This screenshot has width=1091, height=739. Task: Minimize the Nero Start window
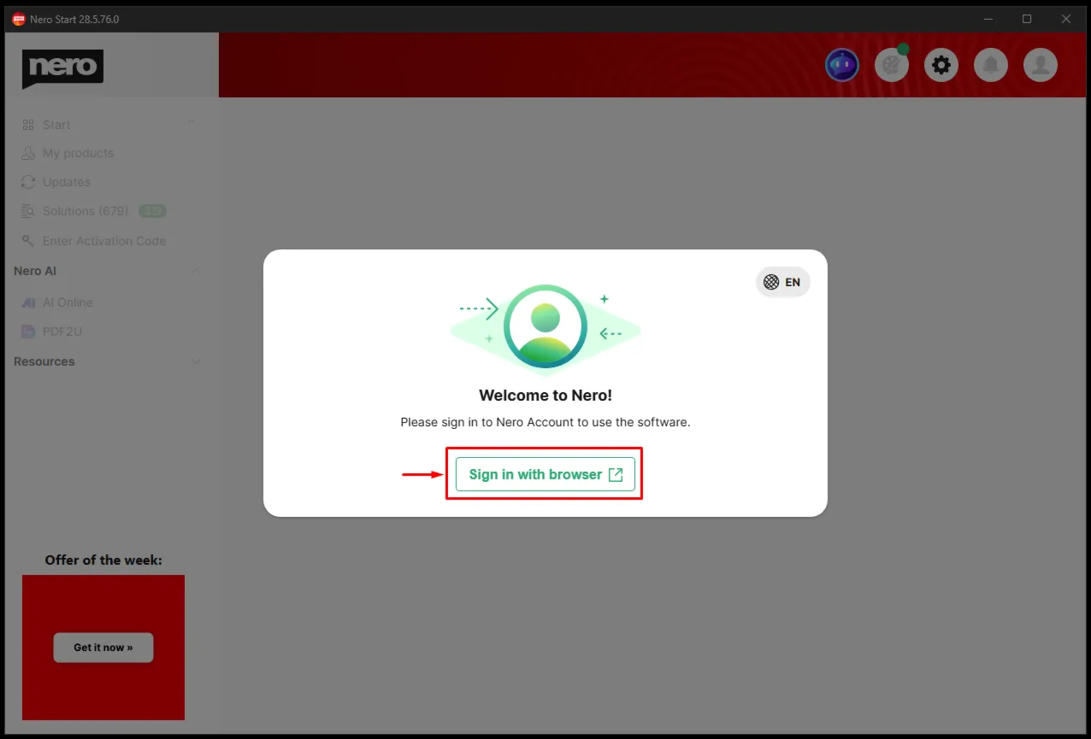pyautogui.click(x=988, y=19)
